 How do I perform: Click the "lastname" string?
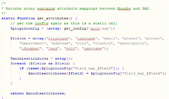pos(86,39)
